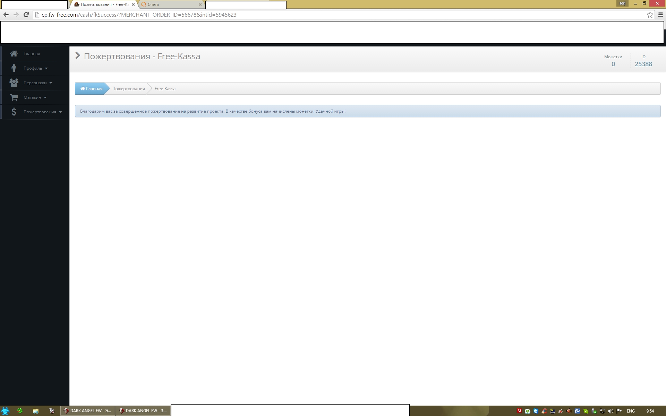Open network connection tray icon
666x416 pixels.
pos(603,411)
